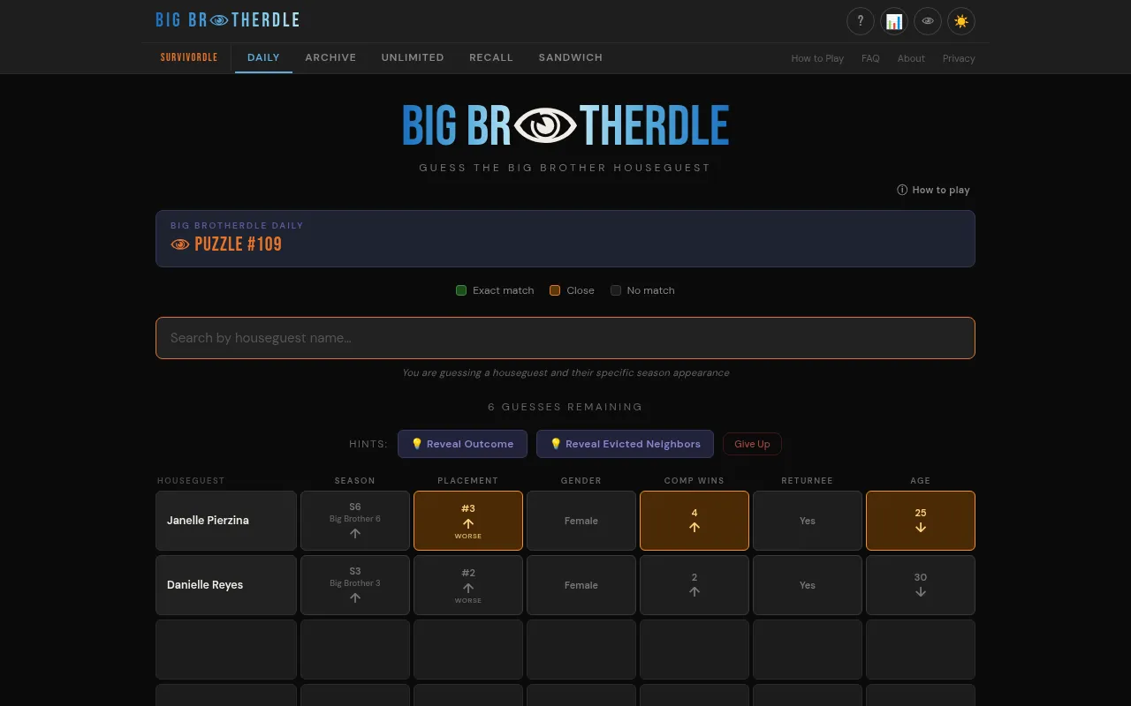Open the Sandwich tab
This screenshot has height=706, width=1131.
(x=571, y=57)
